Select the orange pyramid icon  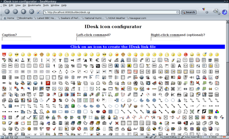(48, 112)
